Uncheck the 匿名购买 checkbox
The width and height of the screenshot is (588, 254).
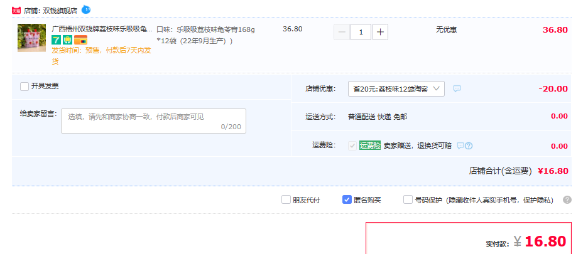click(347, 199)
